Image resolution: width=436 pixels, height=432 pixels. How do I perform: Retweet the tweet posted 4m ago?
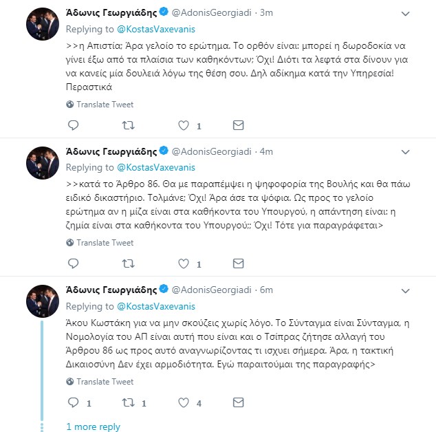128,263
